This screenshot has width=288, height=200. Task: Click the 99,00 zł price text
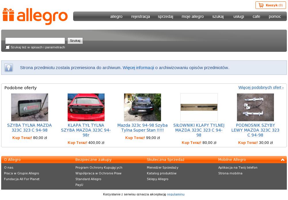[153, 138]
